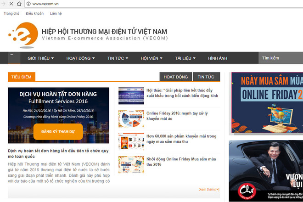Select the TIÊU ĐIỂM tab

click(22, 77)
